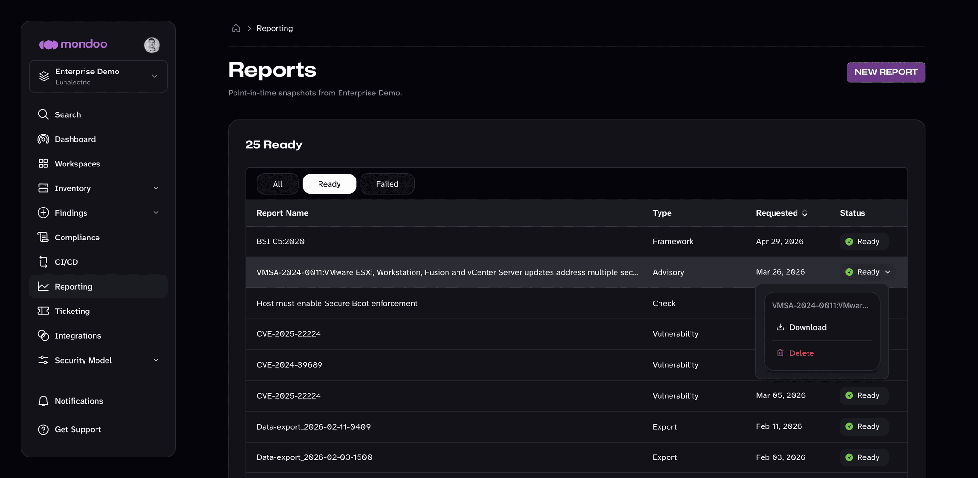The width and height of the screenshot is (978, 478).
Task: Click the Ready badge in BSI C5:2020 row
Action: pos(864,241)
